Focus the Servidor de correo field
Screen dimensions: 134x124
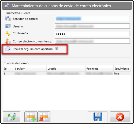92,18
